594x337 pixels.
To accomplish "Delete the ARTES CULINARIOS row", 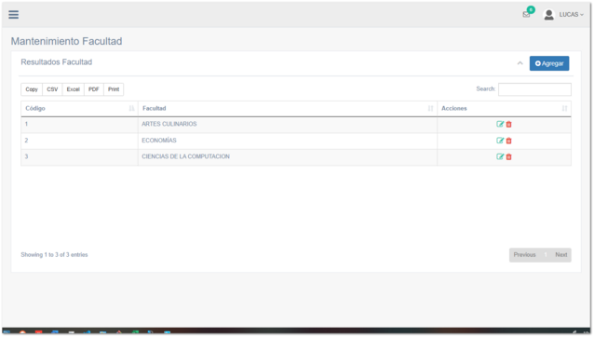I will click(508, 124).
